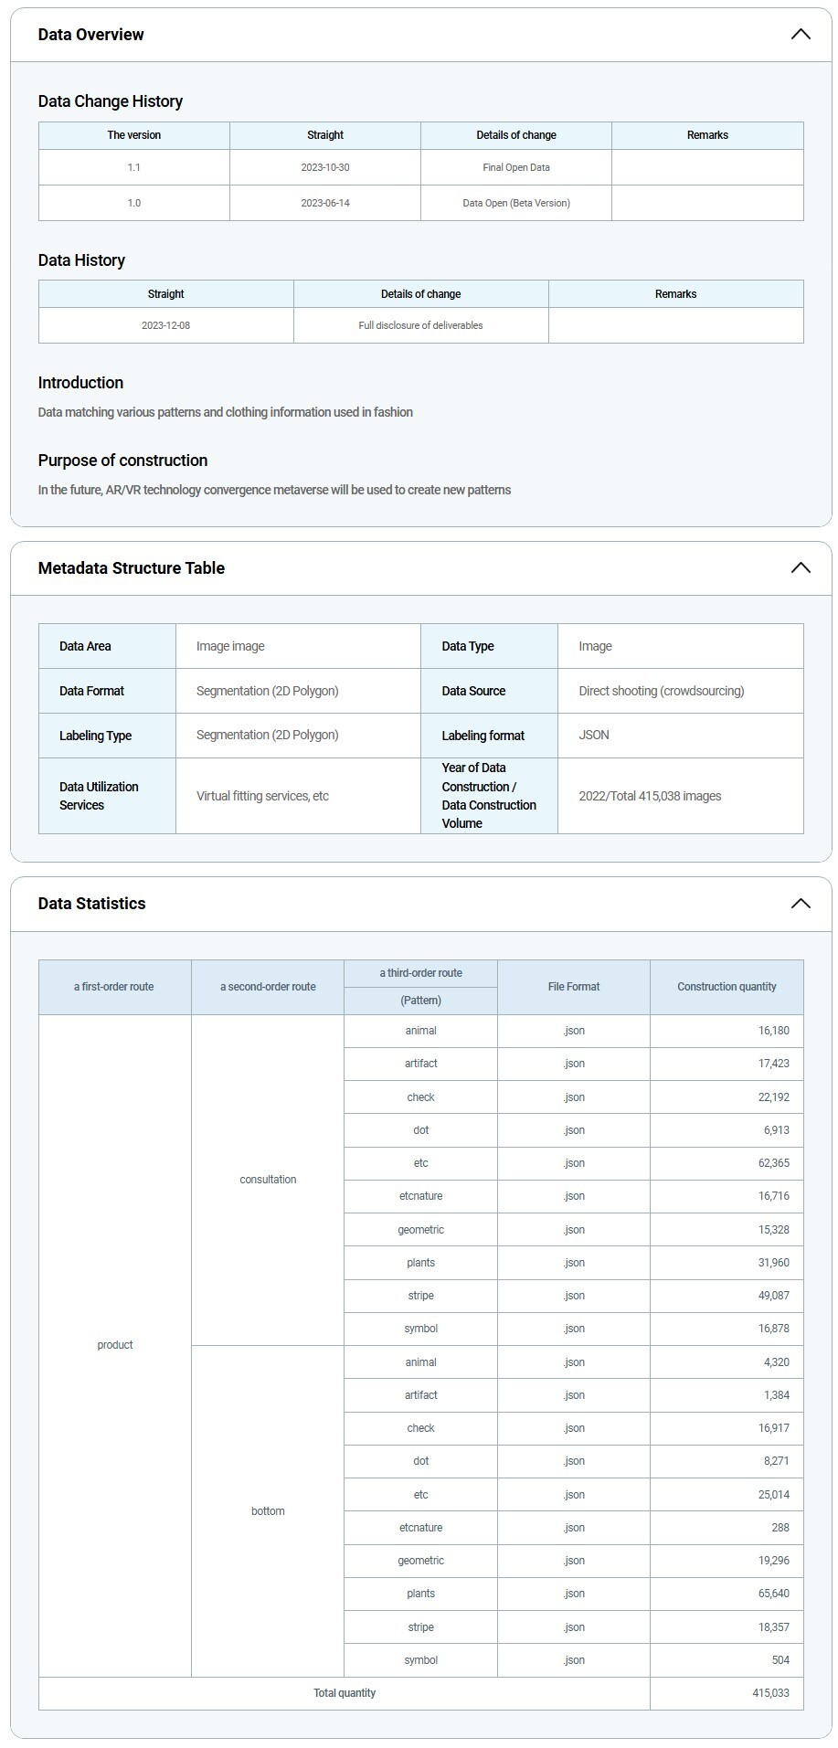Collapse the Data Statistics section chevron
The image size is (838, 1748).
(800, 903)
